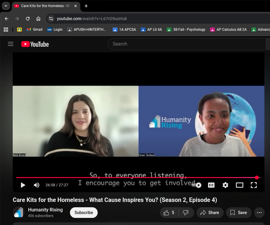Select the youtube.com URL in address bar

click(92, 19)
